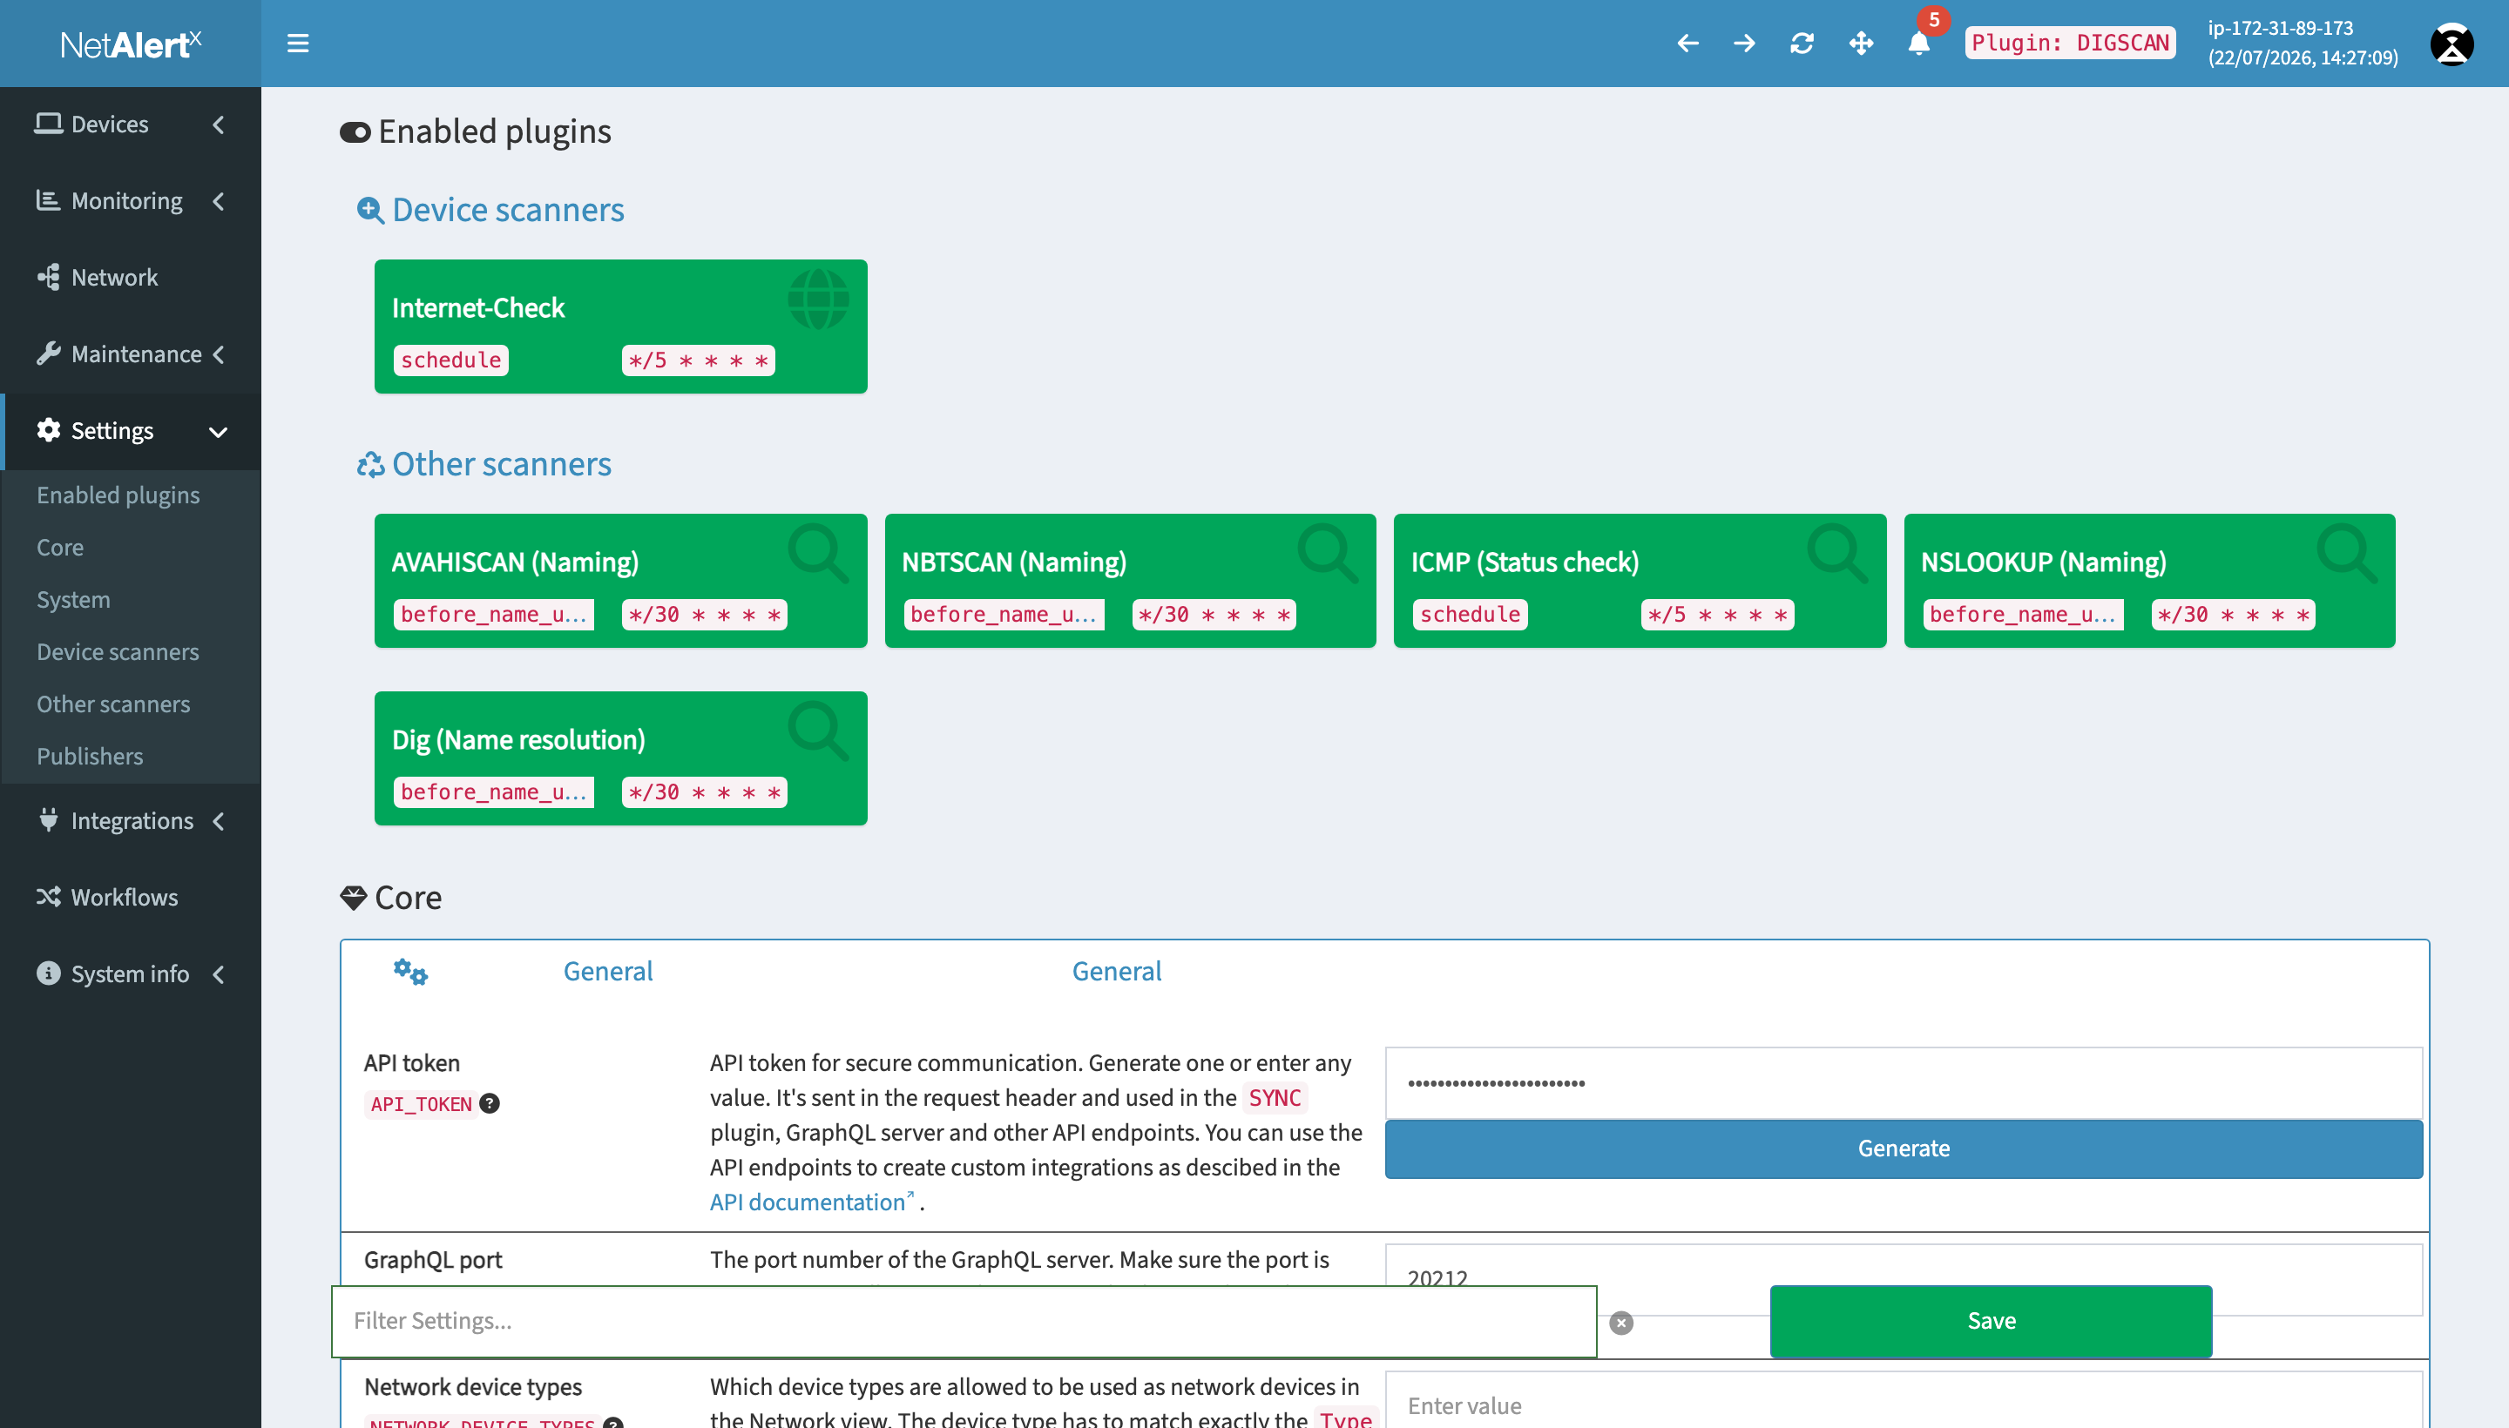
Task: Select System submenu item
Action: (72, 599)
